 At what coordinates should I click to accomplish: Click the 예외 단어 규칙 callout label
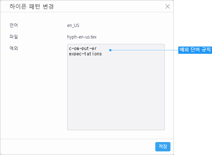[195, 50]
